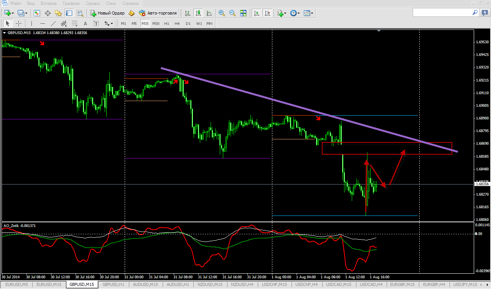Toggle chart auto scroll

coord(257,13)
